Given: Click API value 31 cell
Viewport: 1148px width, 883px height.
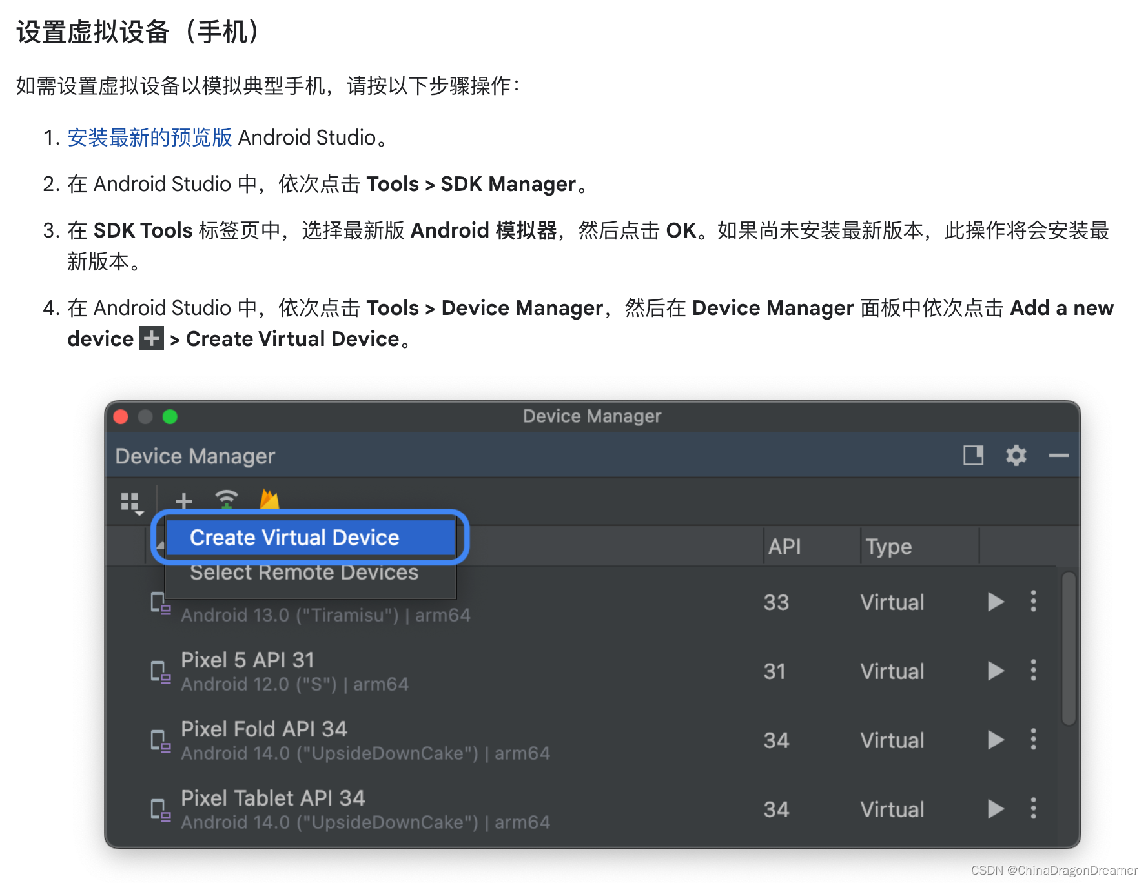Looking at the screenshot, I should tap(775, 671).
